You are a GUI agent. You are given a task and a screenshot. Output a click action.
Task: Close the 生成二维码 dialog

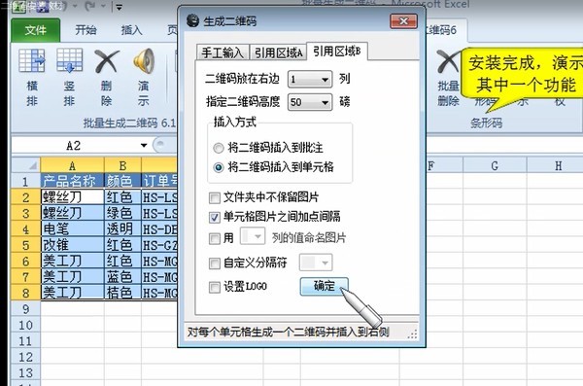(403, 21)
